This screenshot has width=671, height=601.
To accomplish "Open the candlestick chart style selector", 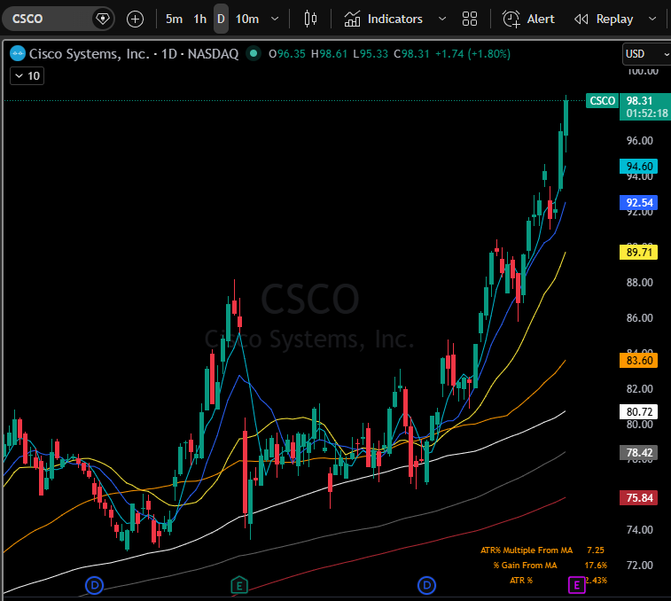I will (310, 19).
